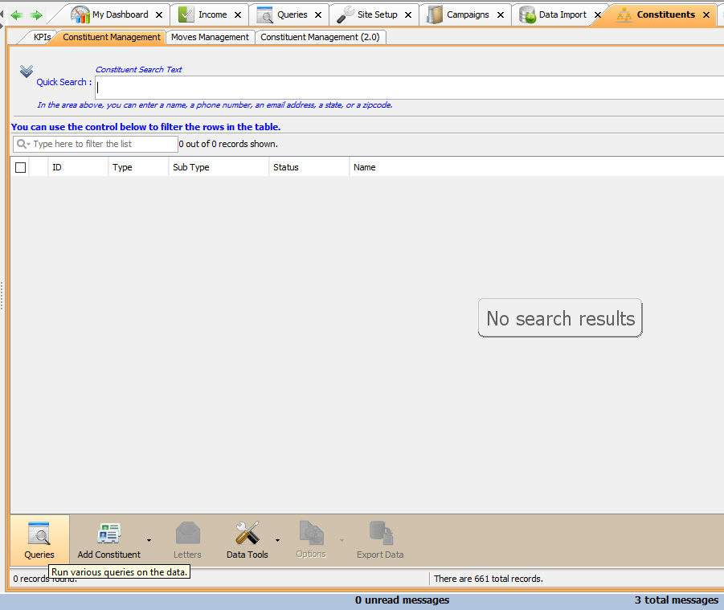Close the Constituents tab

(706, 14)
